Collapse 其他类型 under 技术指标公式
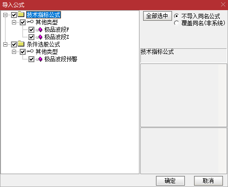Viewport: 228px width, 187px height. tap(14, 22)
